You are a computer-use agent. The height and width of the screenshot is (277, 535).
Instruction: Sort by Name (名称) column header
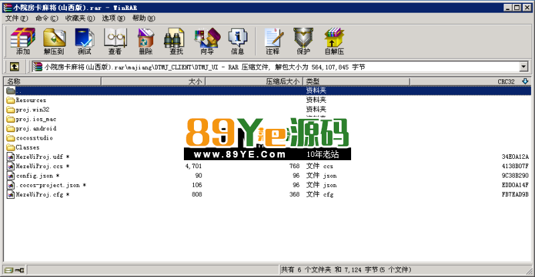[x=53, y=81]
